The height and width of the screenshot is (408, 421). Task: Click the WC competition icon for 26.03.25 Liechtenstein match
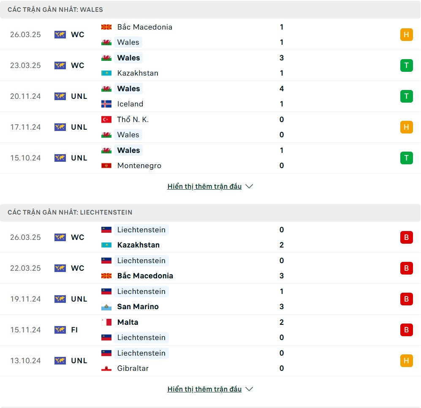pyautogui.click(x=60, y=237)
